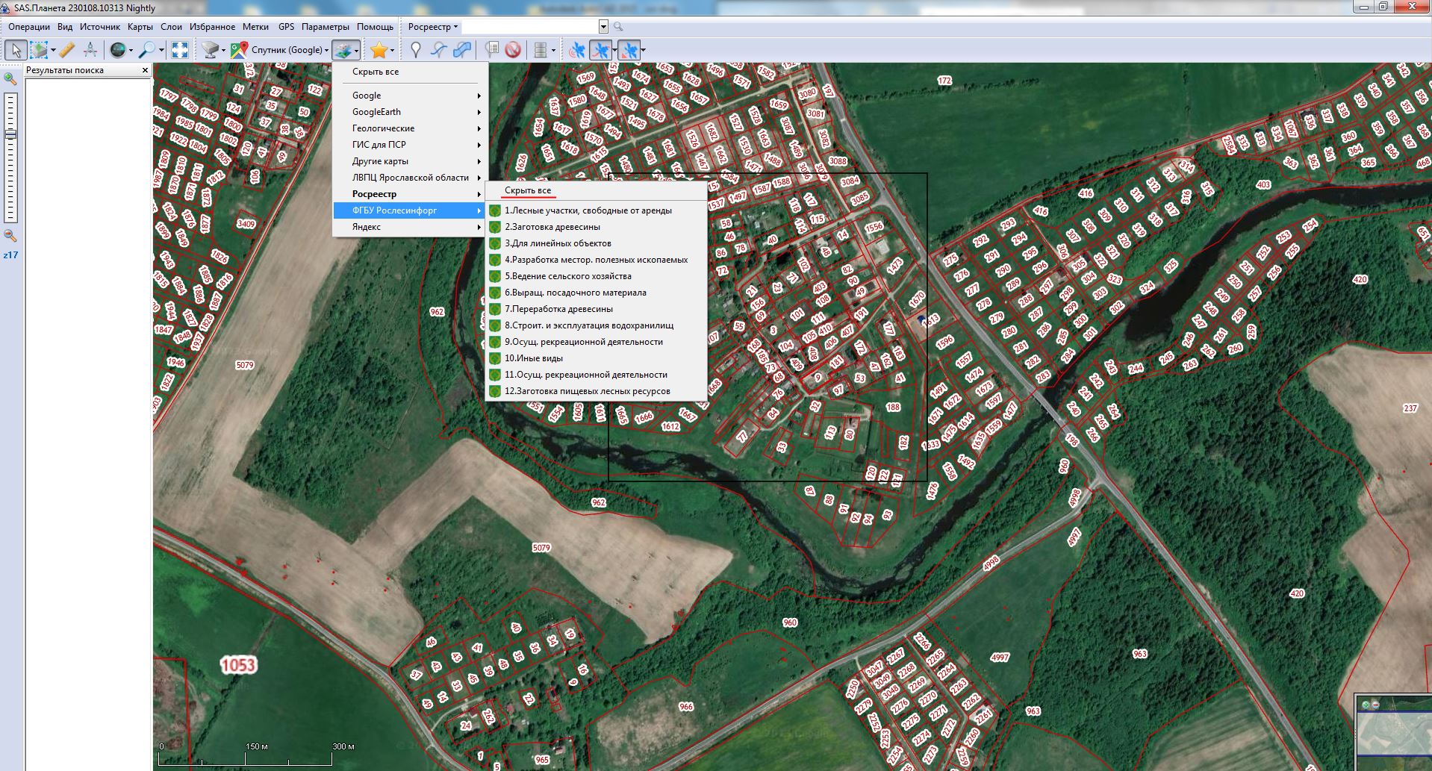The height and width of the screenshot is (771, 1432).
Task: Toggle layer 10.Иные виды
Action: click(533, 358)
